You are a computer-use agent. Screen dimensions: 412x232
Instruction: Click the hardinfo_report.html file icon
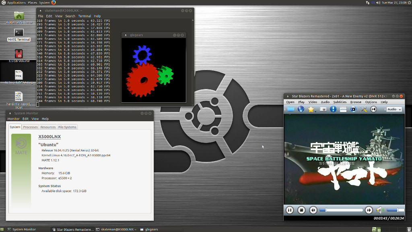coord(19,100)
